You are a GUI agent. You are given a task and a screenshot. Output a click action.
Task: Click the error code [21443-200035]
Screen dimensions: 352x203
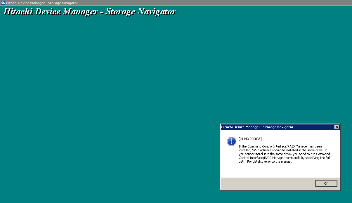[x=250, y=139]
